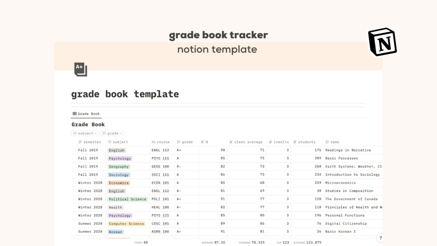Click the subject column list icon

coord(110,142)
